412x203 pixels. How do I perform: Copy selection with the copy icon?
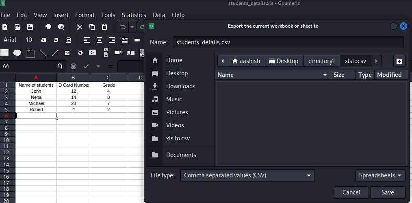coord(92,27)
